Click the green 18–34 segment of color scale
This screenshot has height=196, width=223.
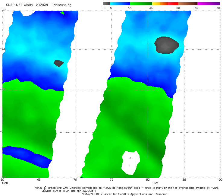(141, 4)
